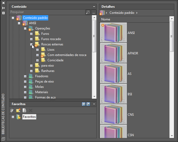Open palette properties gear icon
178x142 pixels.
3,13
